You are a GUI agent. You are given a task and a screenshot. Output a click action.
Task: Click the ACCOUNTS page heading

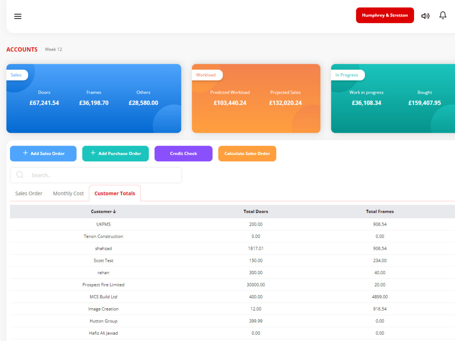click(x=22, y=50)
